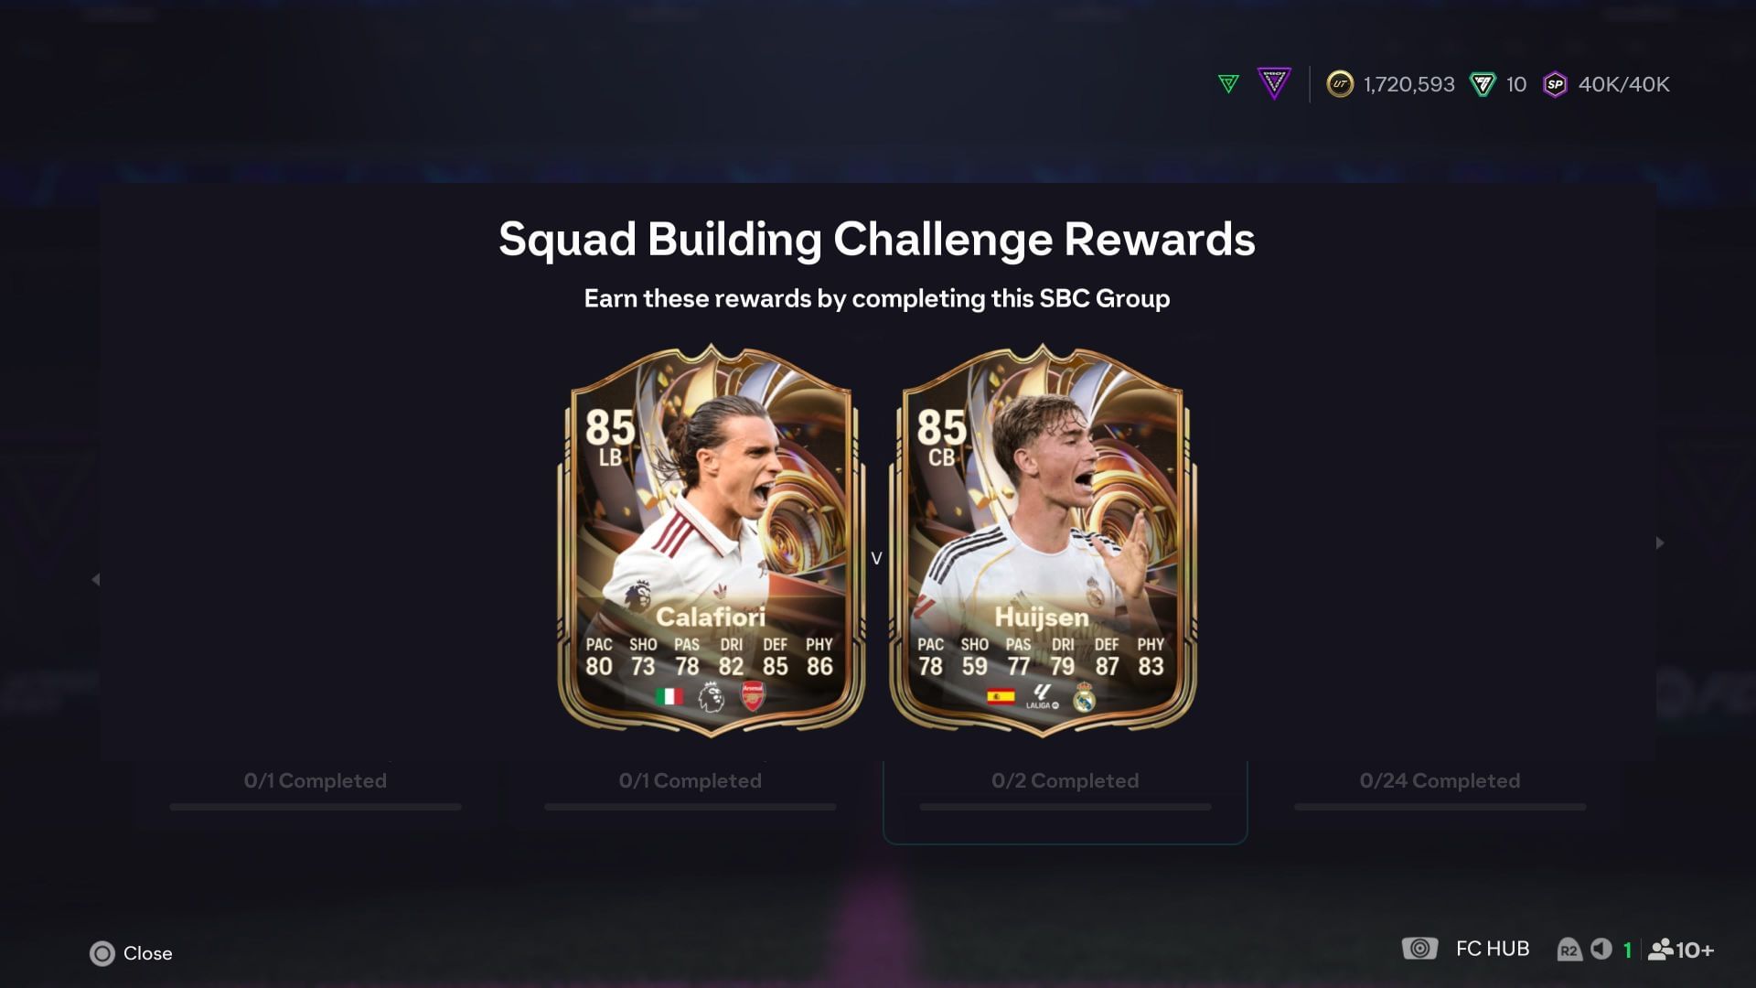Select the Calafiori 85 LB card

click(x=712, y=541)
